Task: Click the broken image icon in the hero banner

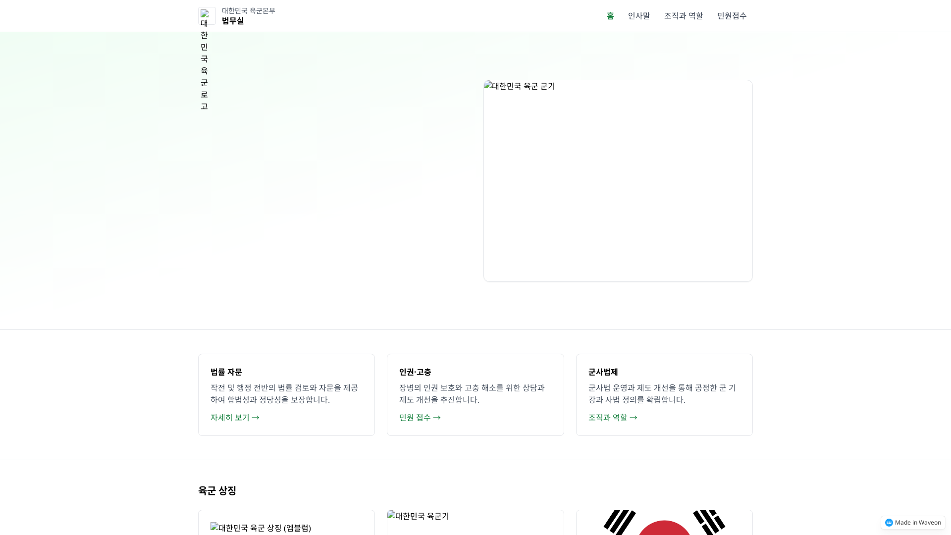Action: coord(488,86)
